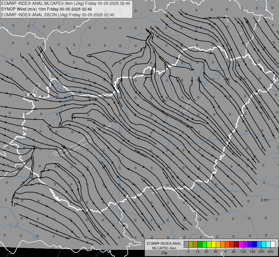279x257 pixels.
Task: Pick the white legend swatch
Action: 273,244
